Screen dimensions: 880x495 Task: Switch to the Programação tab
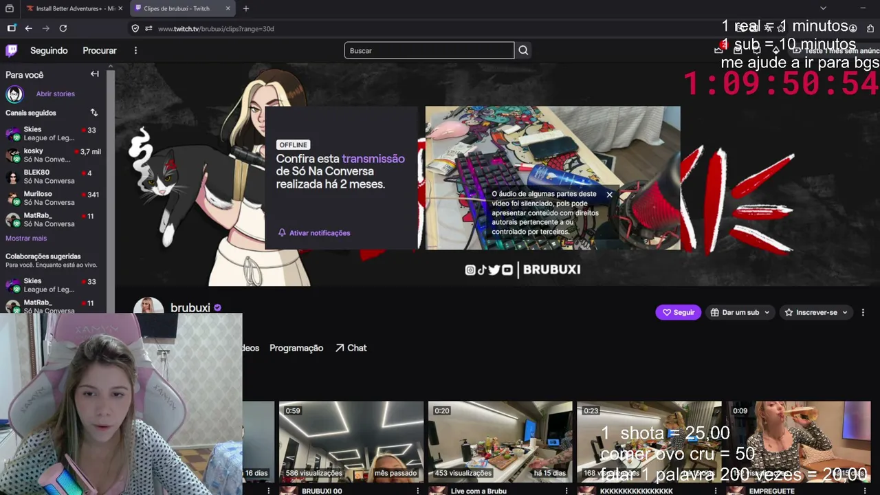(x=296, y=348)
